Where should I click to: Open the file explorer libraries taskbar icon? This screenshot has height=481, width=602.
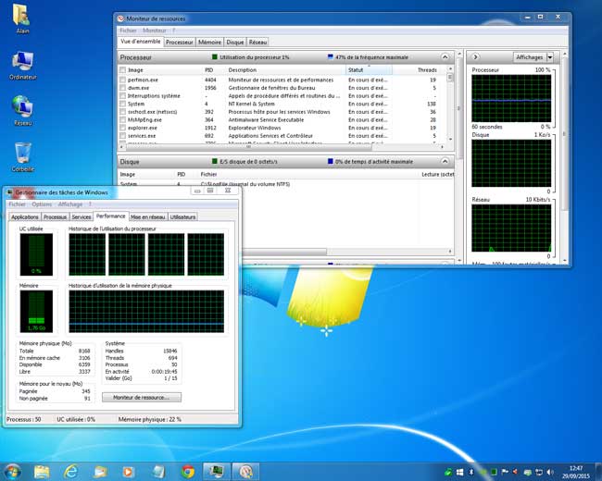42,472
